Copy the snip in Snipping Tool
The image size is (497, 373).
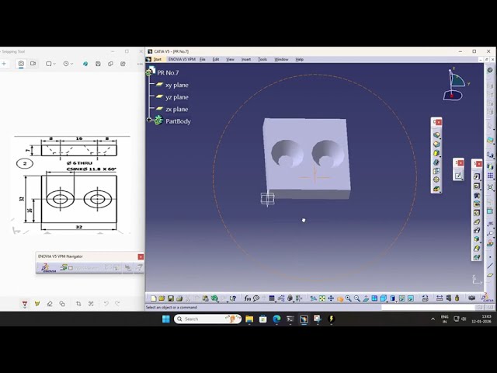(110, 64)
